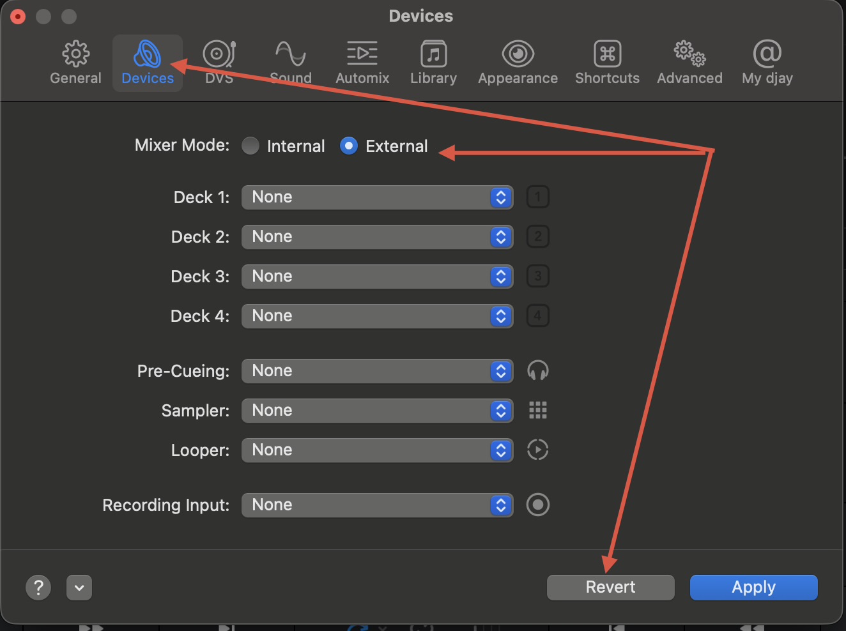Image resolution: width=846 pixels, height=631 pixels.
Task: Select External mixer mode
Action: click(349, 146)
